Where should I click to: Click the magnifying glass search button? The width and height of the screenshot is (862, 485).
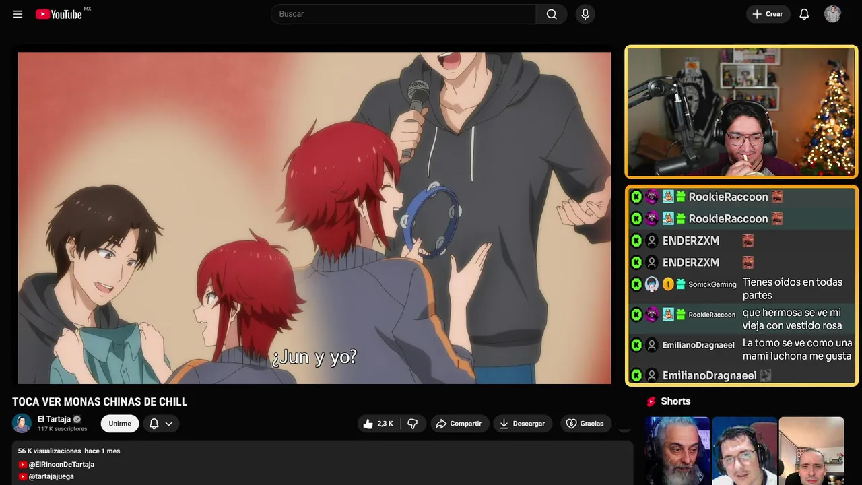pos(552,14)
